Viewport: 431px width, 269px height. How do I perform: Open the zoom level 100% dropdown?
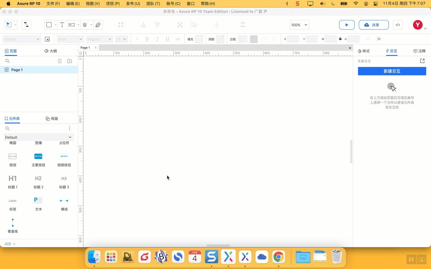click(299, 25)
